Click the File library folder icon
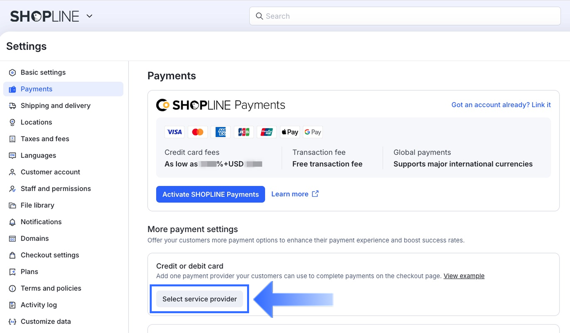Image resolution: width=570 pixels, height=333 pixels. tap(12, 206)
